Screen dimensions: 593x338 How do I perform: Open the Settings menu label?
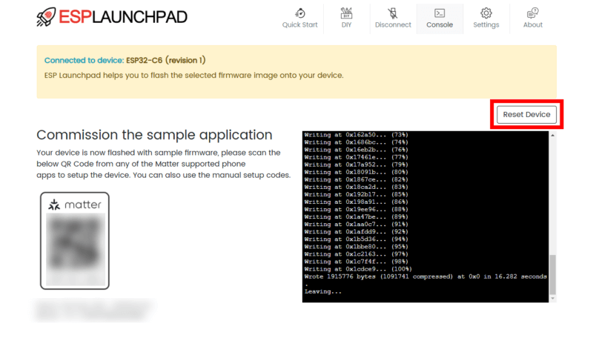[x=486, y=25]
